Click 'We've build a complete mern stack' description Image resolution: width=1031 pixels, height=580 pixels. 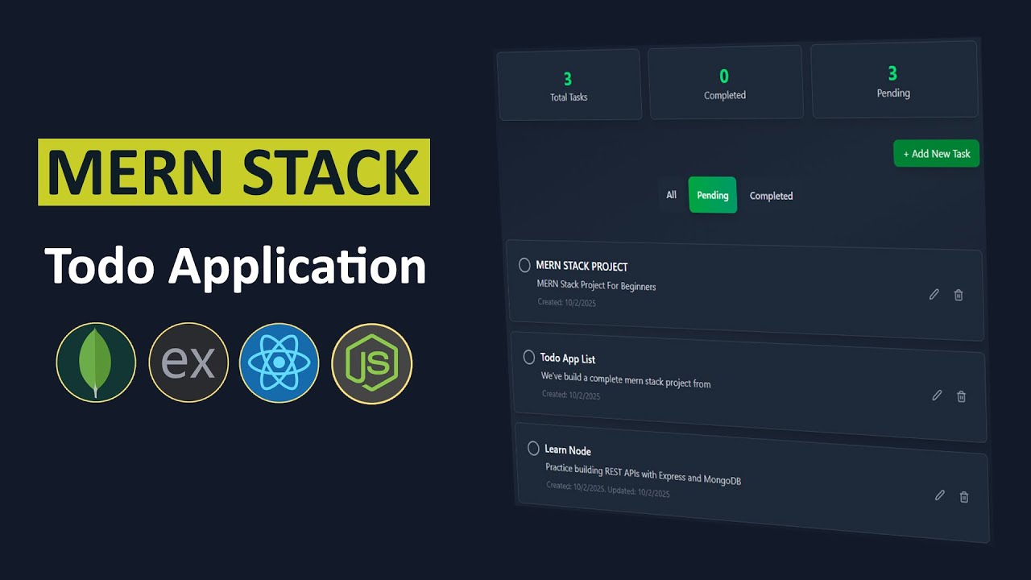pos(626,379)
